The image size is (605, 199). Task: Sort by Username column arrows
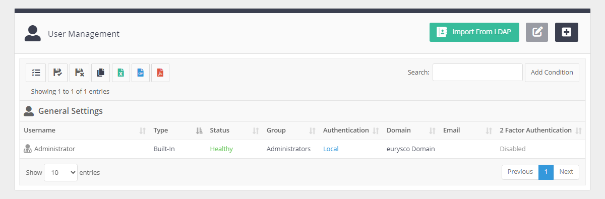point(142,130)
